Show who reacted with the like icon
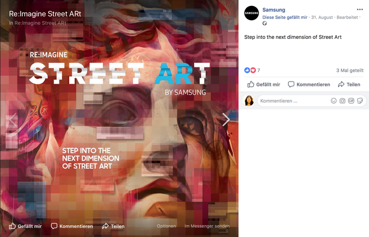The height and width of the screenshot is (237, 369). pos(247,70)
